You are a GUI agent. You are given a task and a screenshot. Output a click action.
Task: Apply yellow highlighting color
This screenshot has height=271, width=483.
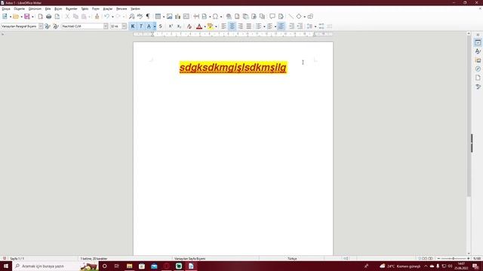coord(210,26)
